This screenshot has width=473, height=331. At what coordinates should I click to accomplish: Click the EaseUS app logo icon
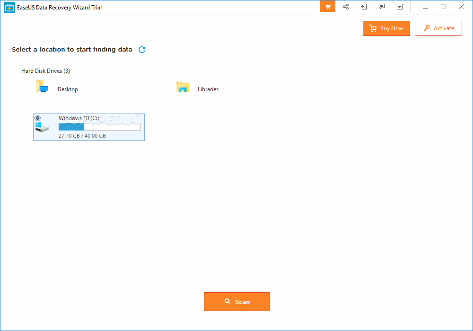coord(9,8)
